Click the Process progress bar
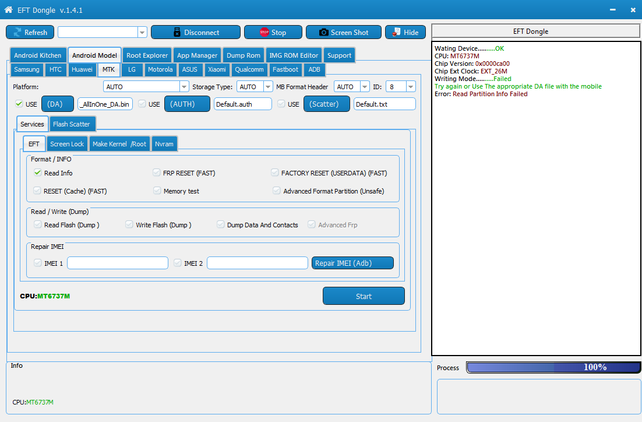 [553, 368]
